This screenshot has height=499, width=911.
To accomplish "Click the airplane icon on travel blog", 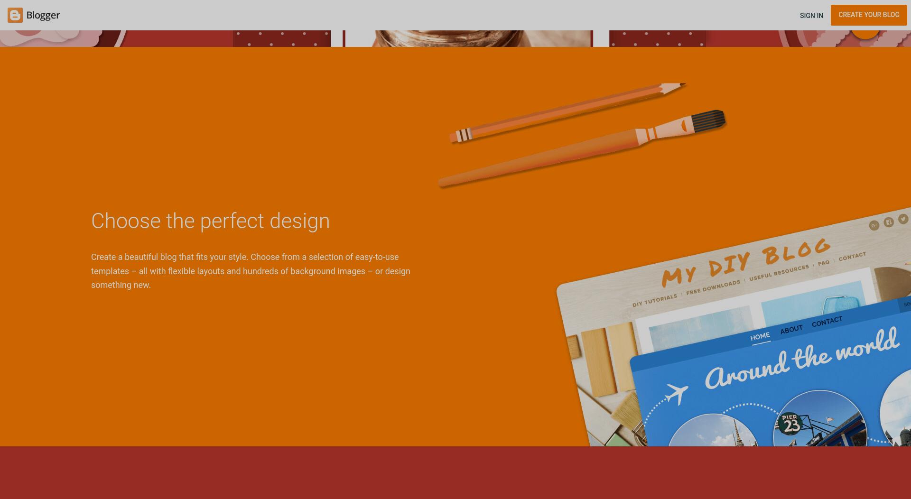I will coord(677,394).
